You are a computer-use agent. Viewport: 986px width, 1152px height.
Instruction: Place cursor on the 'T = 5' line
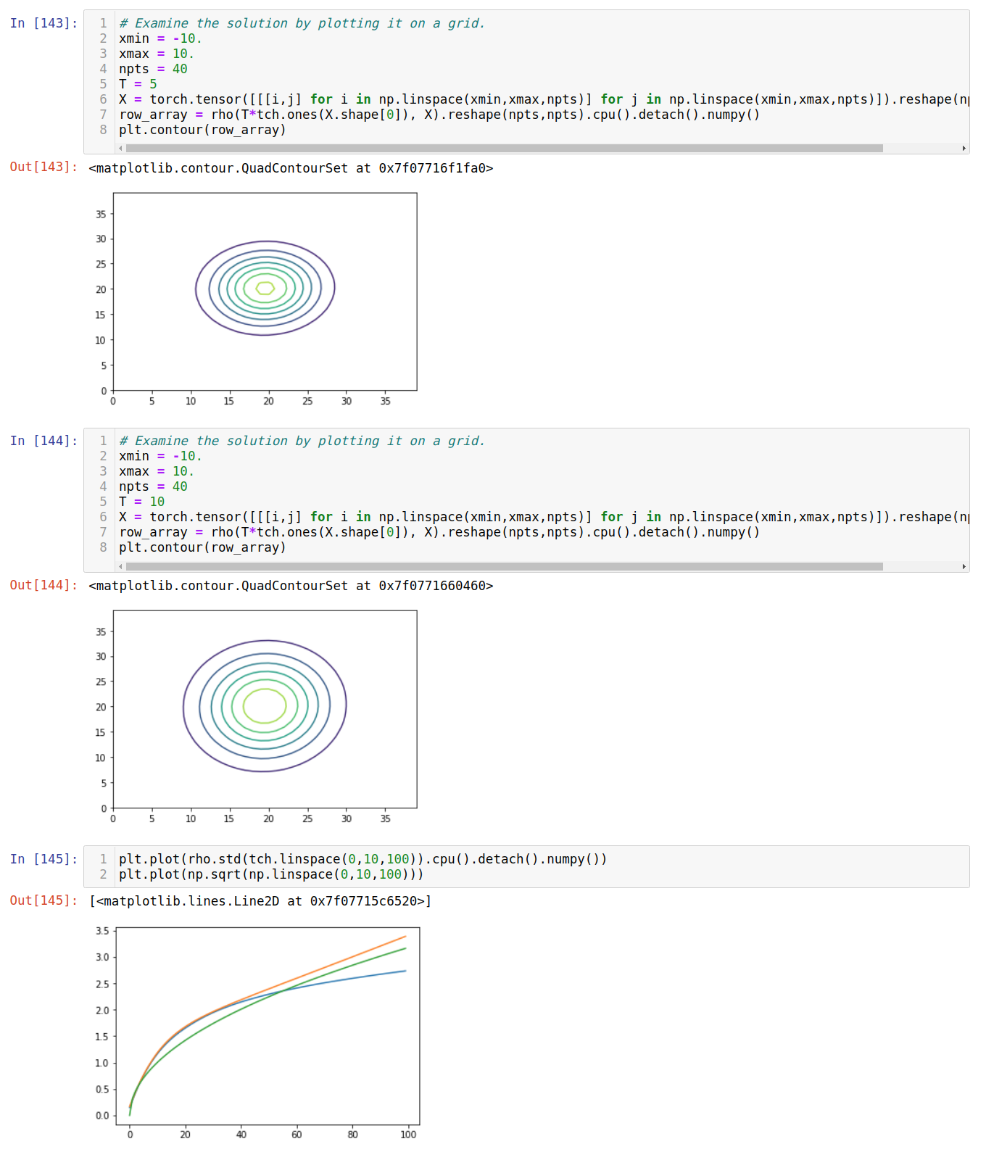138,84
